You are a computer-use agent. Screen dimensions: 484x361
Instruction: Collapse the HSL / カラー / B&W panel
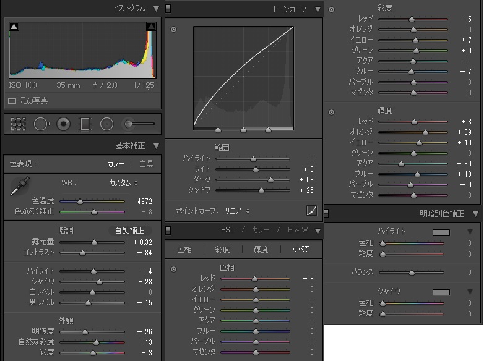[x=318, y=231]
